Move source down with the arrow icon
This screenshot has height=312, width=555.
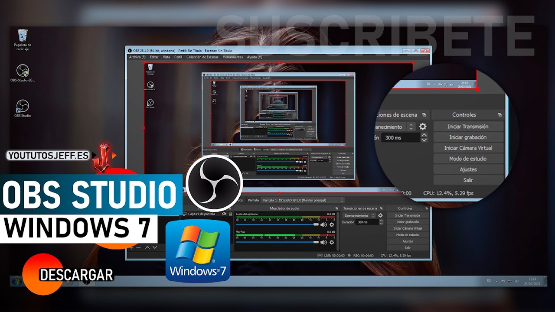[154, 247]
